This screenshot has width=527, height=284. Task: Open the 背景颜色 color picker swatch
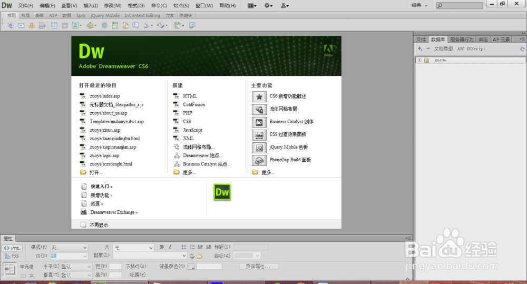point(191,267)
